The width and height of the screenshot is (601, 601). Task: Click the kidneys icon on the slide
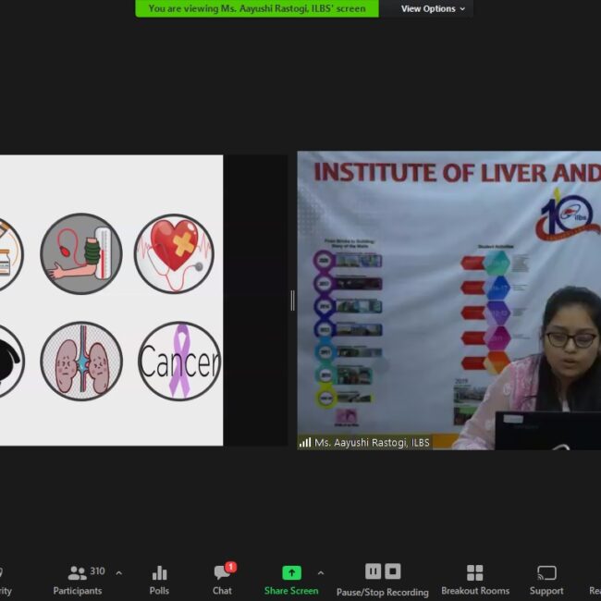click(x=81, y=361)
